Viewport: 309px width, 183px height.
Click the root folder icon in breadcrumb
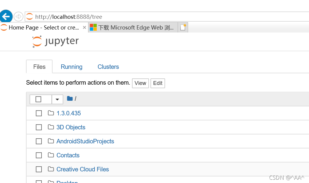(70, 98)
